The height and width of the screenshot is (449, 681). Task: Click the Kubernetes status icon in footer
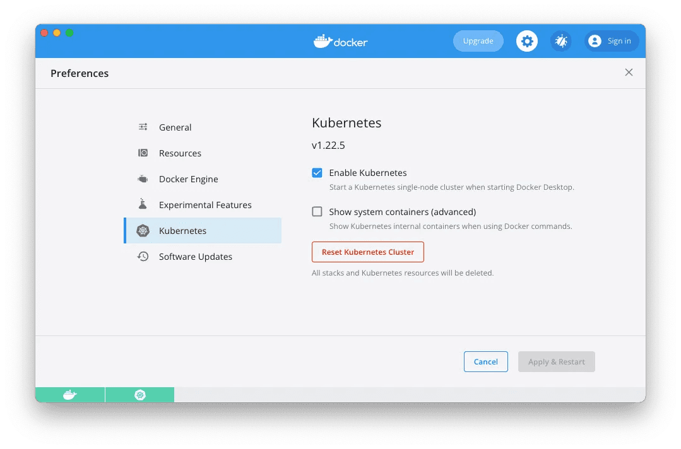coord(140,395)
